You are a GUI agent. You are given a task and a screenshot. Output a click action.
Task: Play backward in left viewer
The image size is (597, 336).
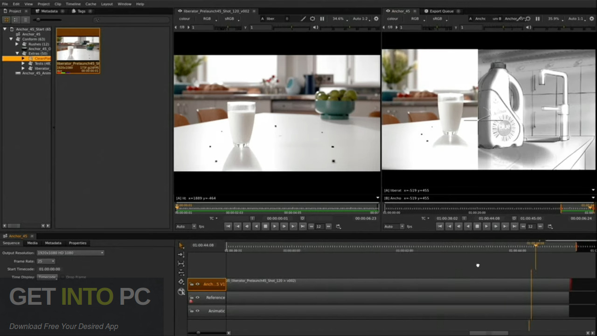[256, 226]
